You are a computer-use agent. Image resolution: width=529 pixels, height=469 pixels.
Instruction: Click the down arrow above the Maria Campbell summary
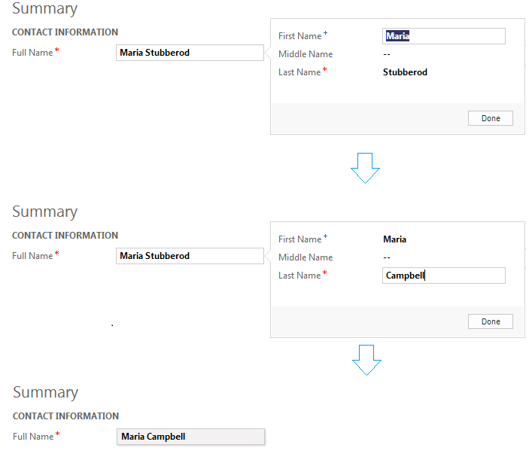366,360
